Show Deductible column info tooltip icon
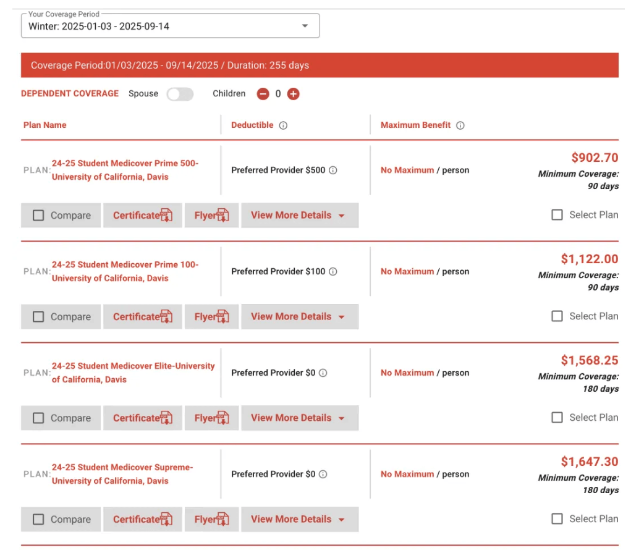Viewport: 631px width, 553px height. pos(283,125)
